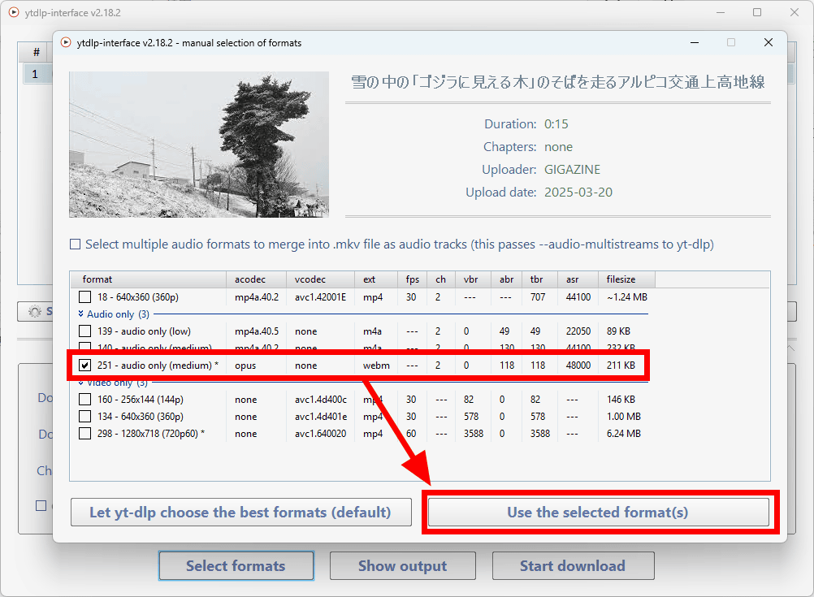Screen dimensions: 814x597
Task: Check format 160 256x144 (144p)
Action: [x=85, y=400]
